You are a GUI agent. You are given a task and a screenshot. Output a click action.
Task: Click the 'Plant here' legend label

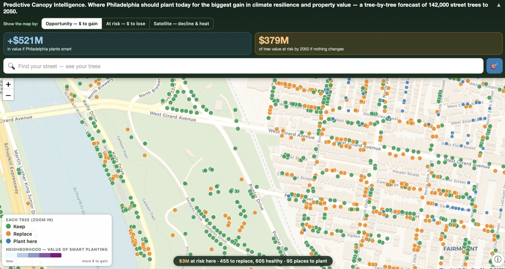coord(25,241)
